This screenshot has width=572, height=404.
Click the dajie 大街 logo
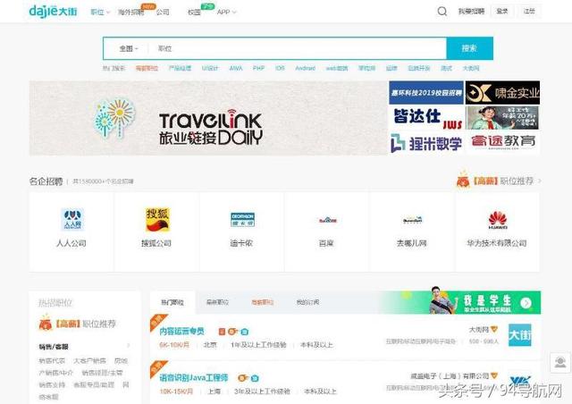[x=53, y=11]
